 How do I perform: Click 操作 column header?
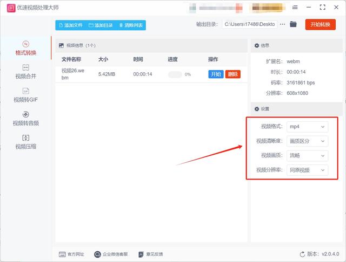click(x=213, y=59)
